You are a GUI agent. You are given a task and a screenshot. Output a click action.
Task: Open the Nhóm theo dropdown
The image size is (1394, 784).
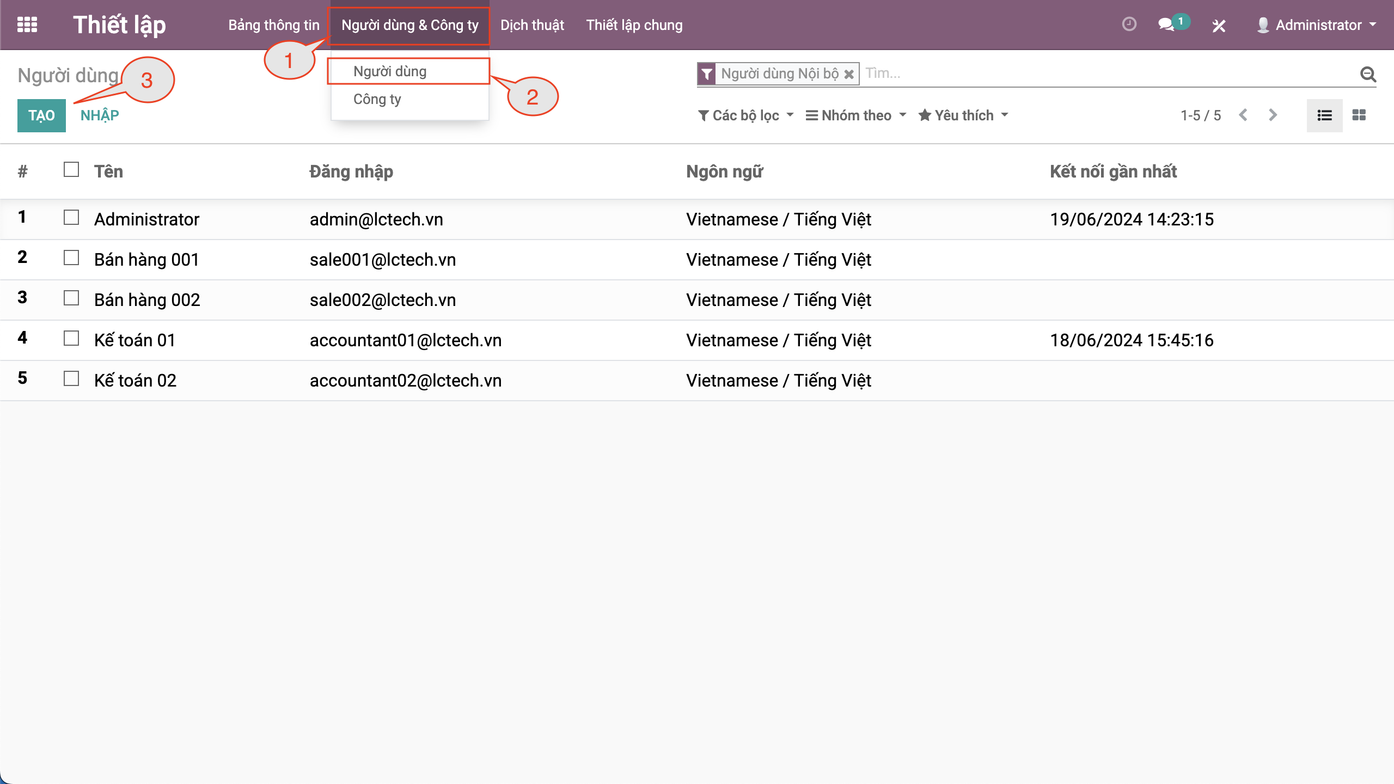[855, 115]
